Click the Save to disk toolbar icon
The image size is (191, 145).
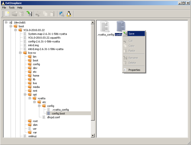click(29, 14)
